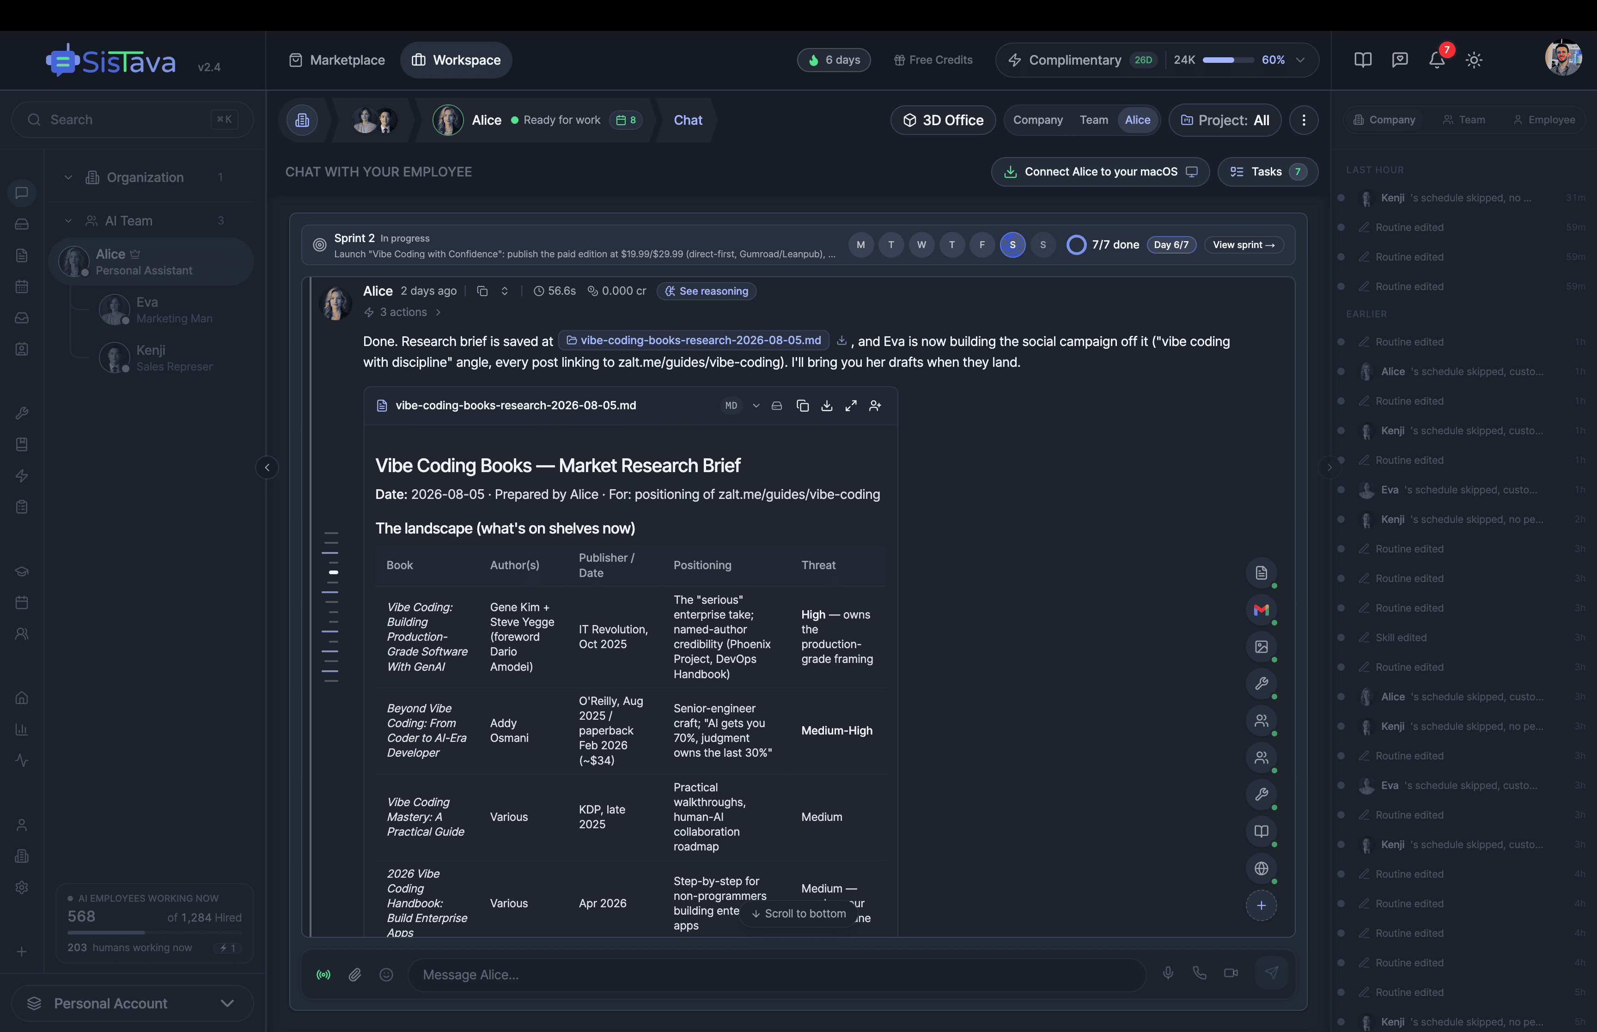Open the Team tab in the activity panel
1597x1032 pixels.
point(1463,120)
